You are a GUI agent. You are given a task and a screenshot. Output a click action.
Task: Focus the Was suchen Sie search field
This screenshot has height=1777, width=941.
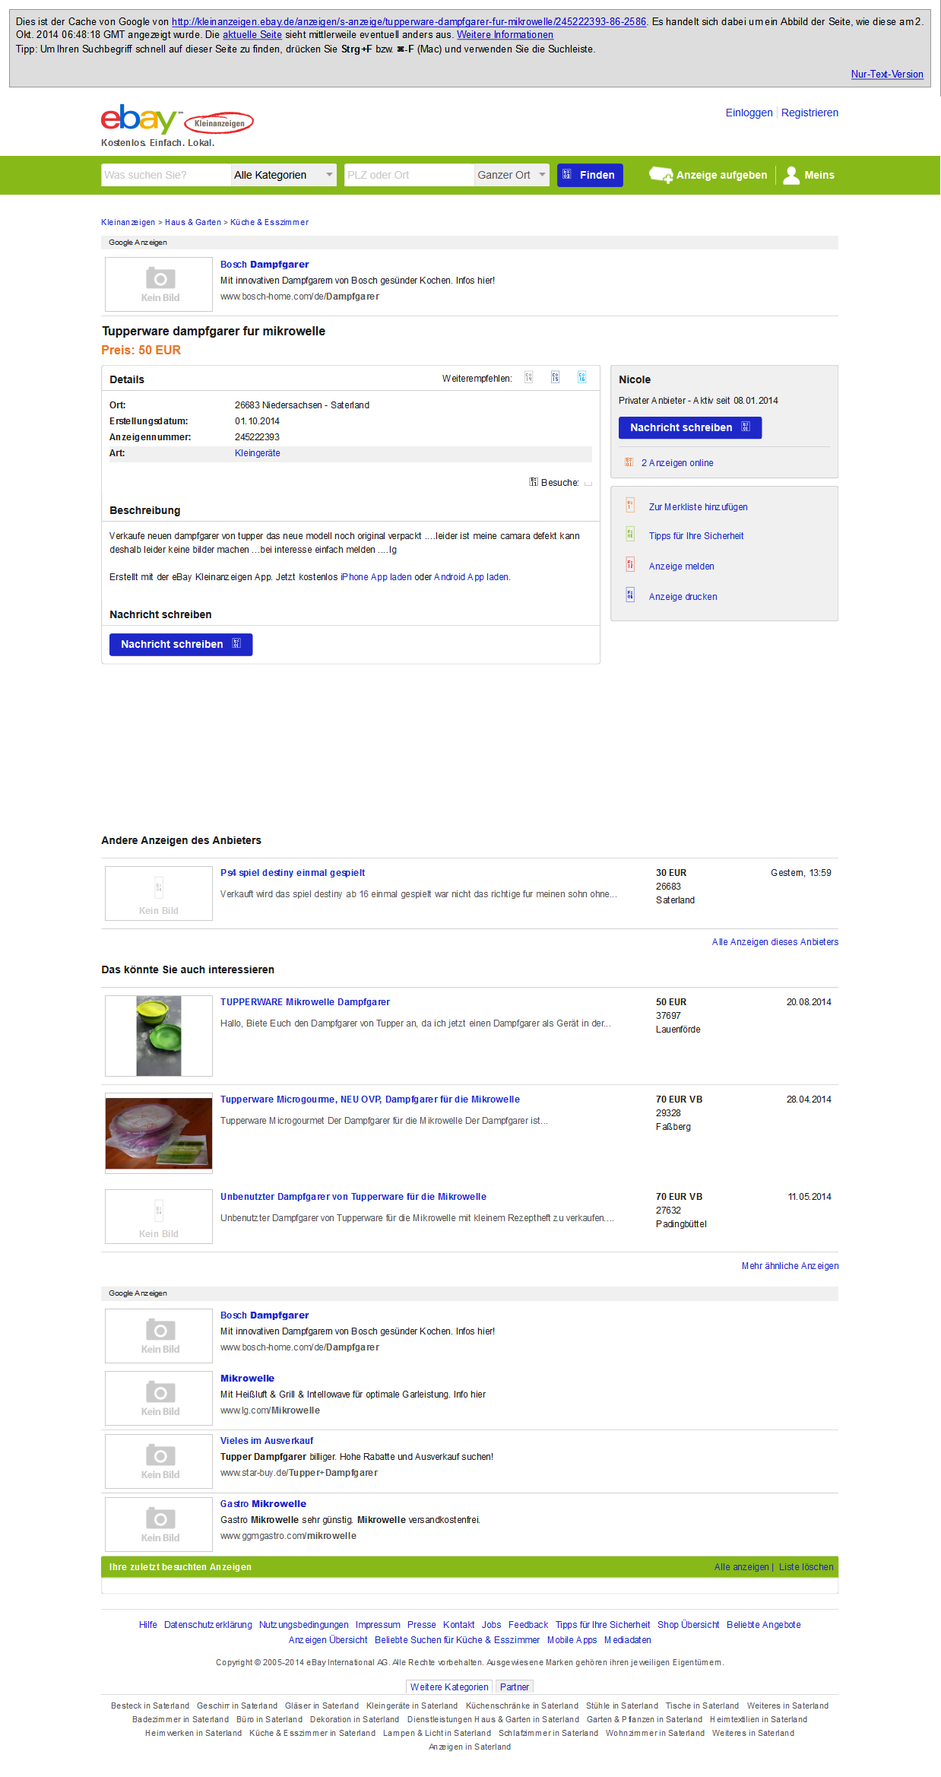[166, 175]
